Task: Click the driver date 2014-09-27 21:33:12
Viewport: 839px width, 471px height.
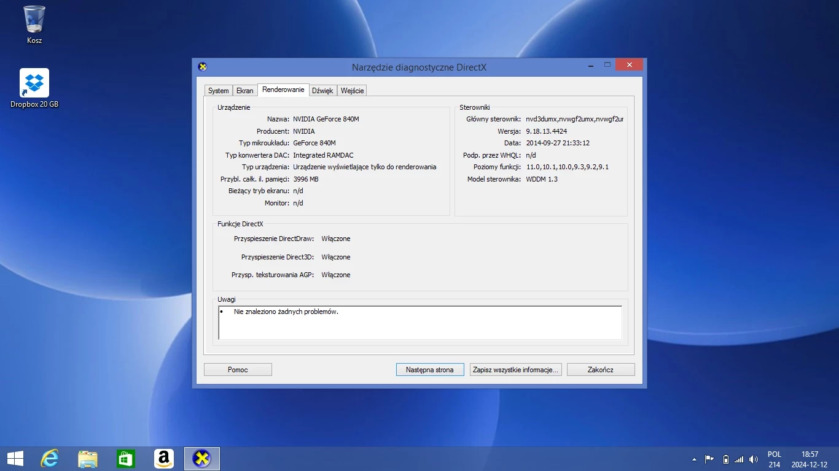Action: 558,143
